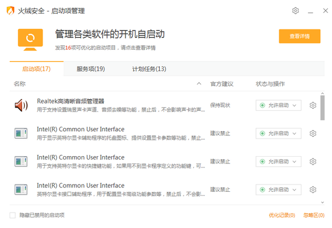332x228 pixels.
Task: Open the 忽略区(0) link
Action: coord(314,216)
